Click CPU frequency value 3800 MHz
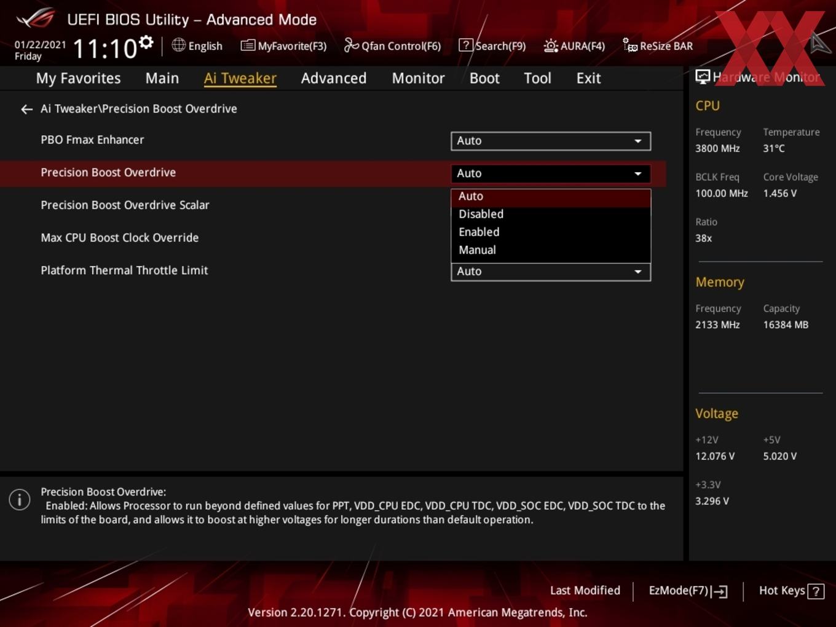 717,148
